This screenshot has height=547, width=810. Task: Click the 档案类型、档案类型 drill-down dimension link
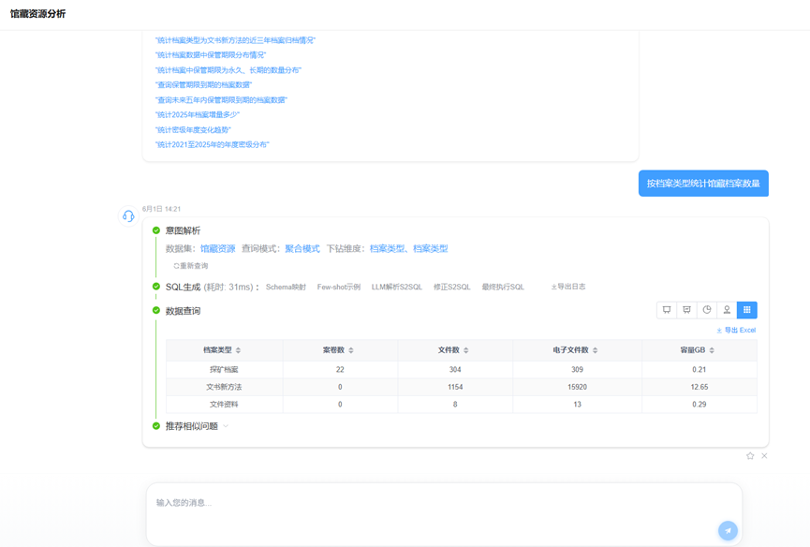408,248
